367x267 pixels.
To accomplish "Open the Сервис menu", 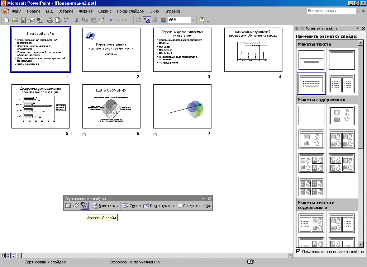I will pos(105,11).
